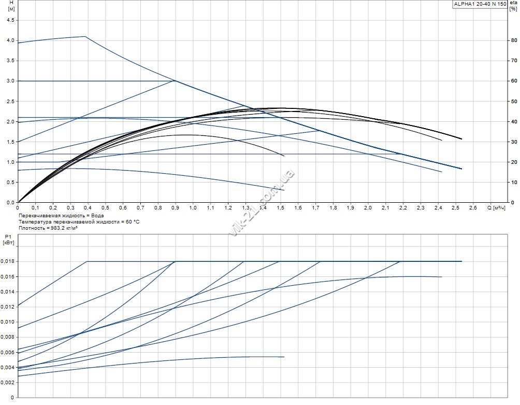The height and width of the screenshot is (405, 520).
Task: Click the P1 [кВт] axis title
Action: (8, 240)
